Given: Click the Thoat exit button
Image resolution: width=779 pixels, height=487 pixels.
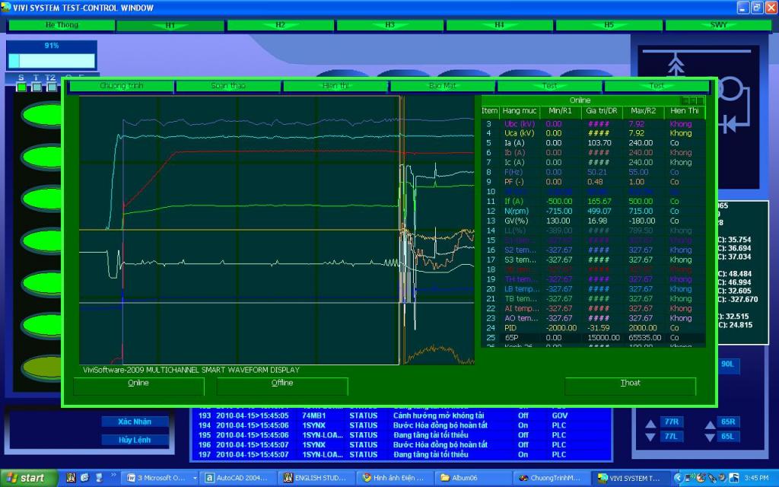Looking at the screenshot, I should coord(630,386).
